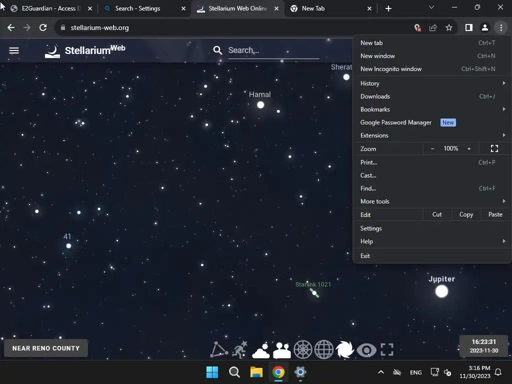Toggle deep sky objects galaxy icon
512x384 pixels.
point(344,349)
